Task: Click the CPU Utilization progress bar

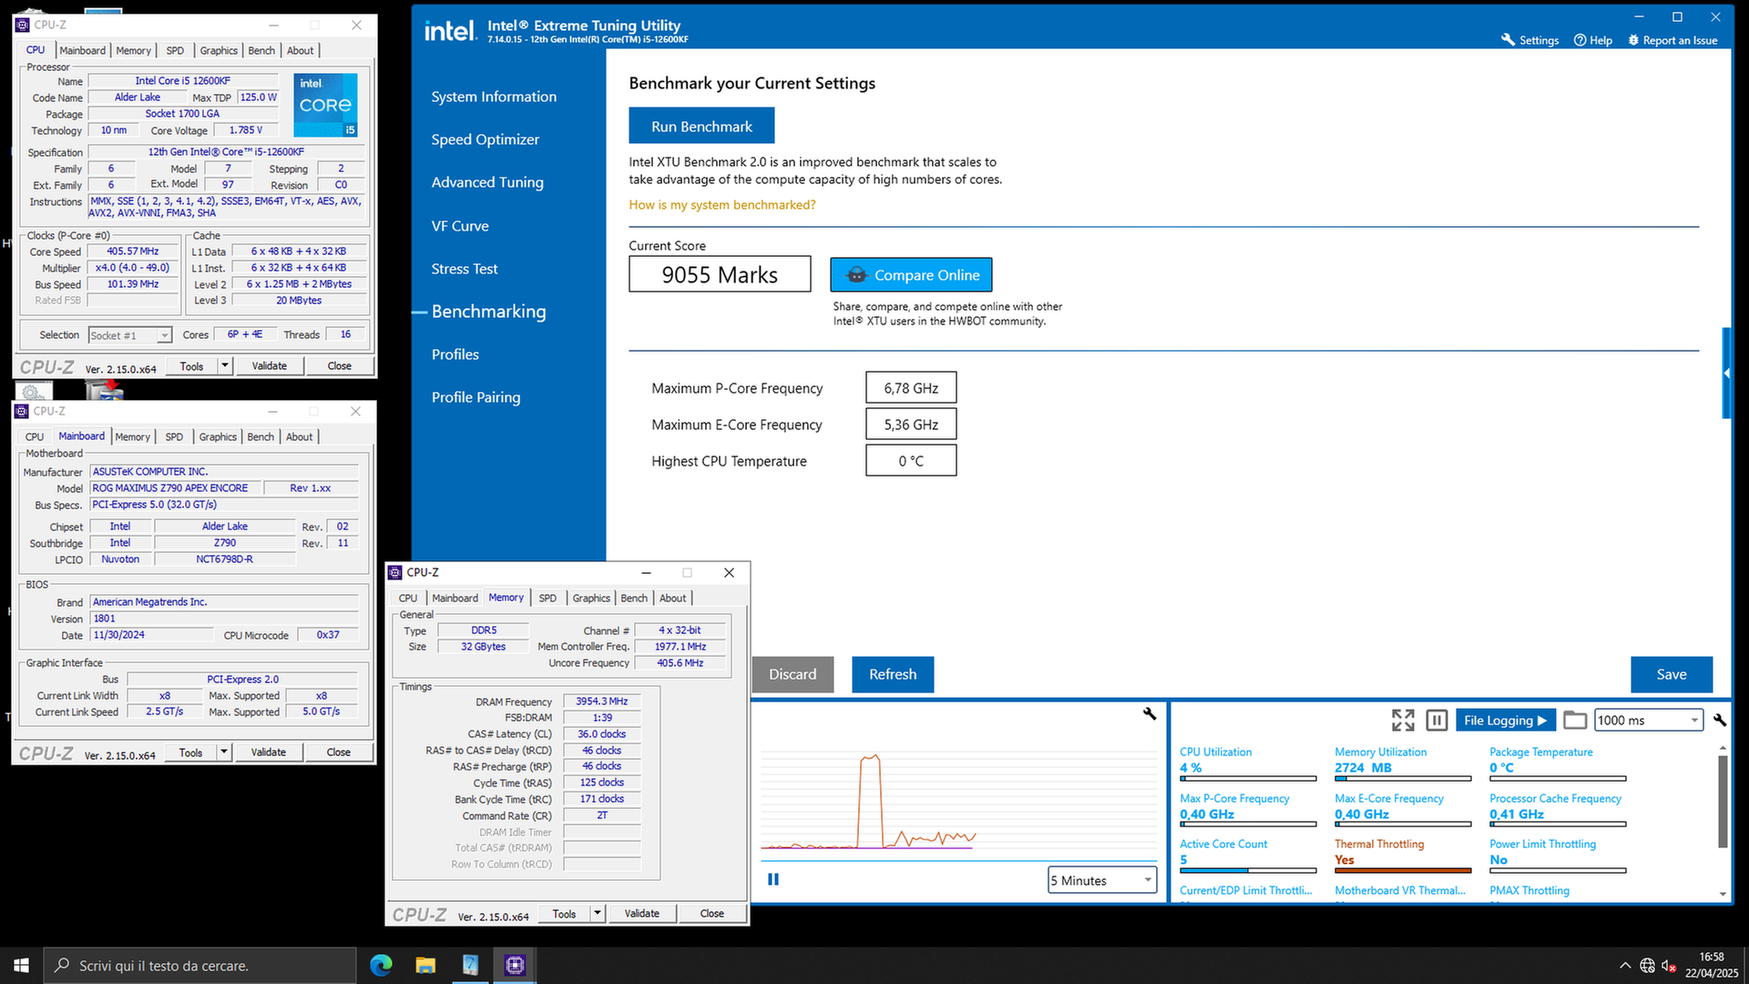Action: [x=1248, y=779]
